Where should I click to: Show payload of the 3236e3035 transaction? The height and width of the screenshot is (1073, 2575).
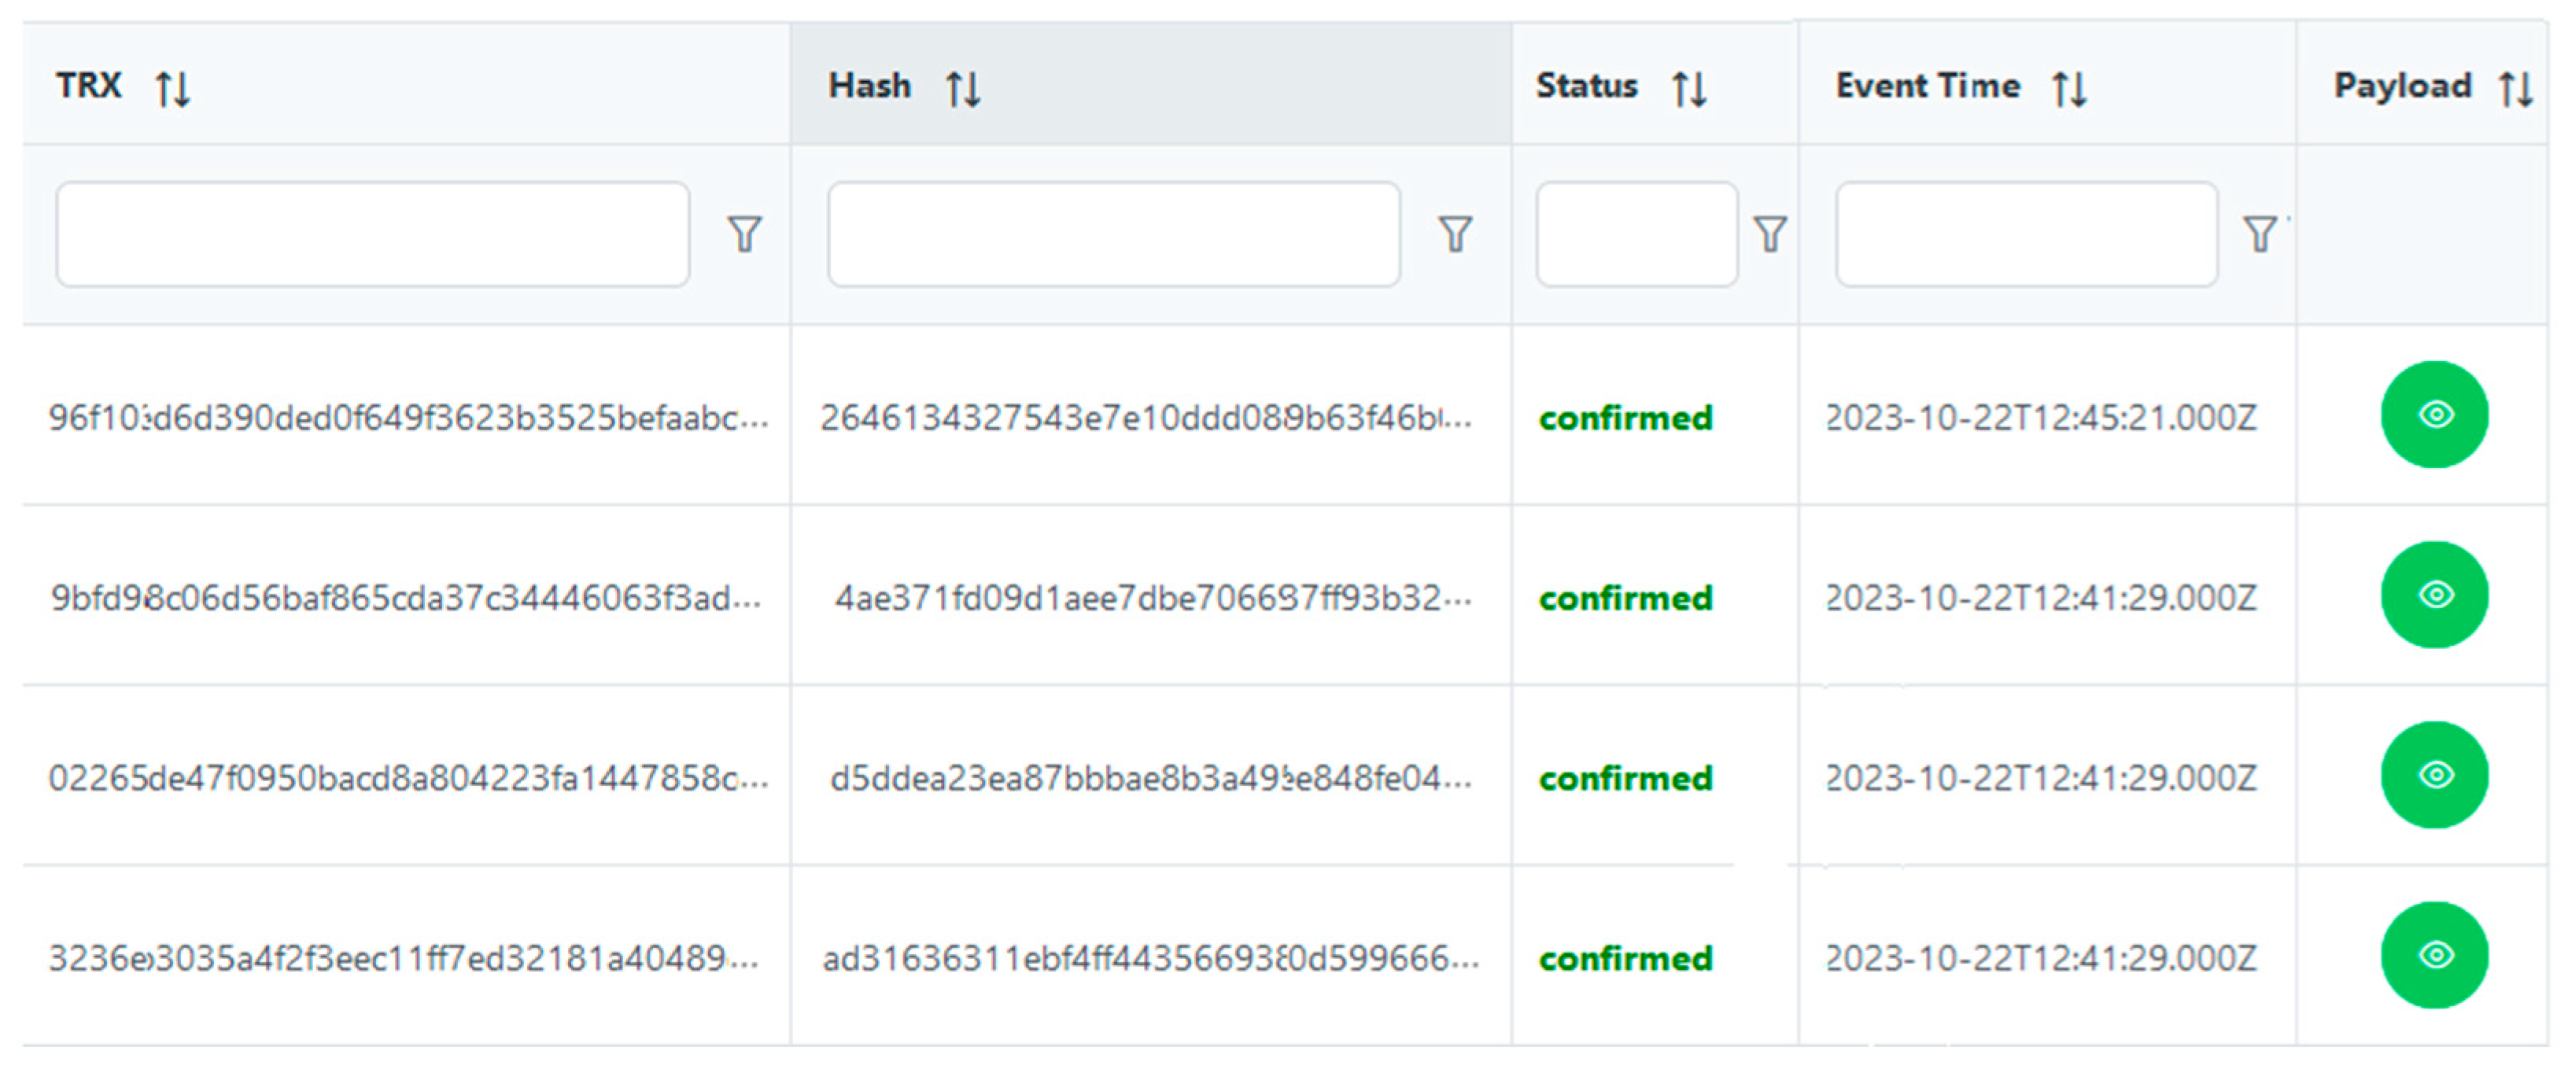(2434, 956)
